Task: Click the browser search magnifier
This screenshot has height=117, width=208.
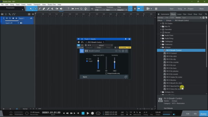Action: tap(206, 14)
